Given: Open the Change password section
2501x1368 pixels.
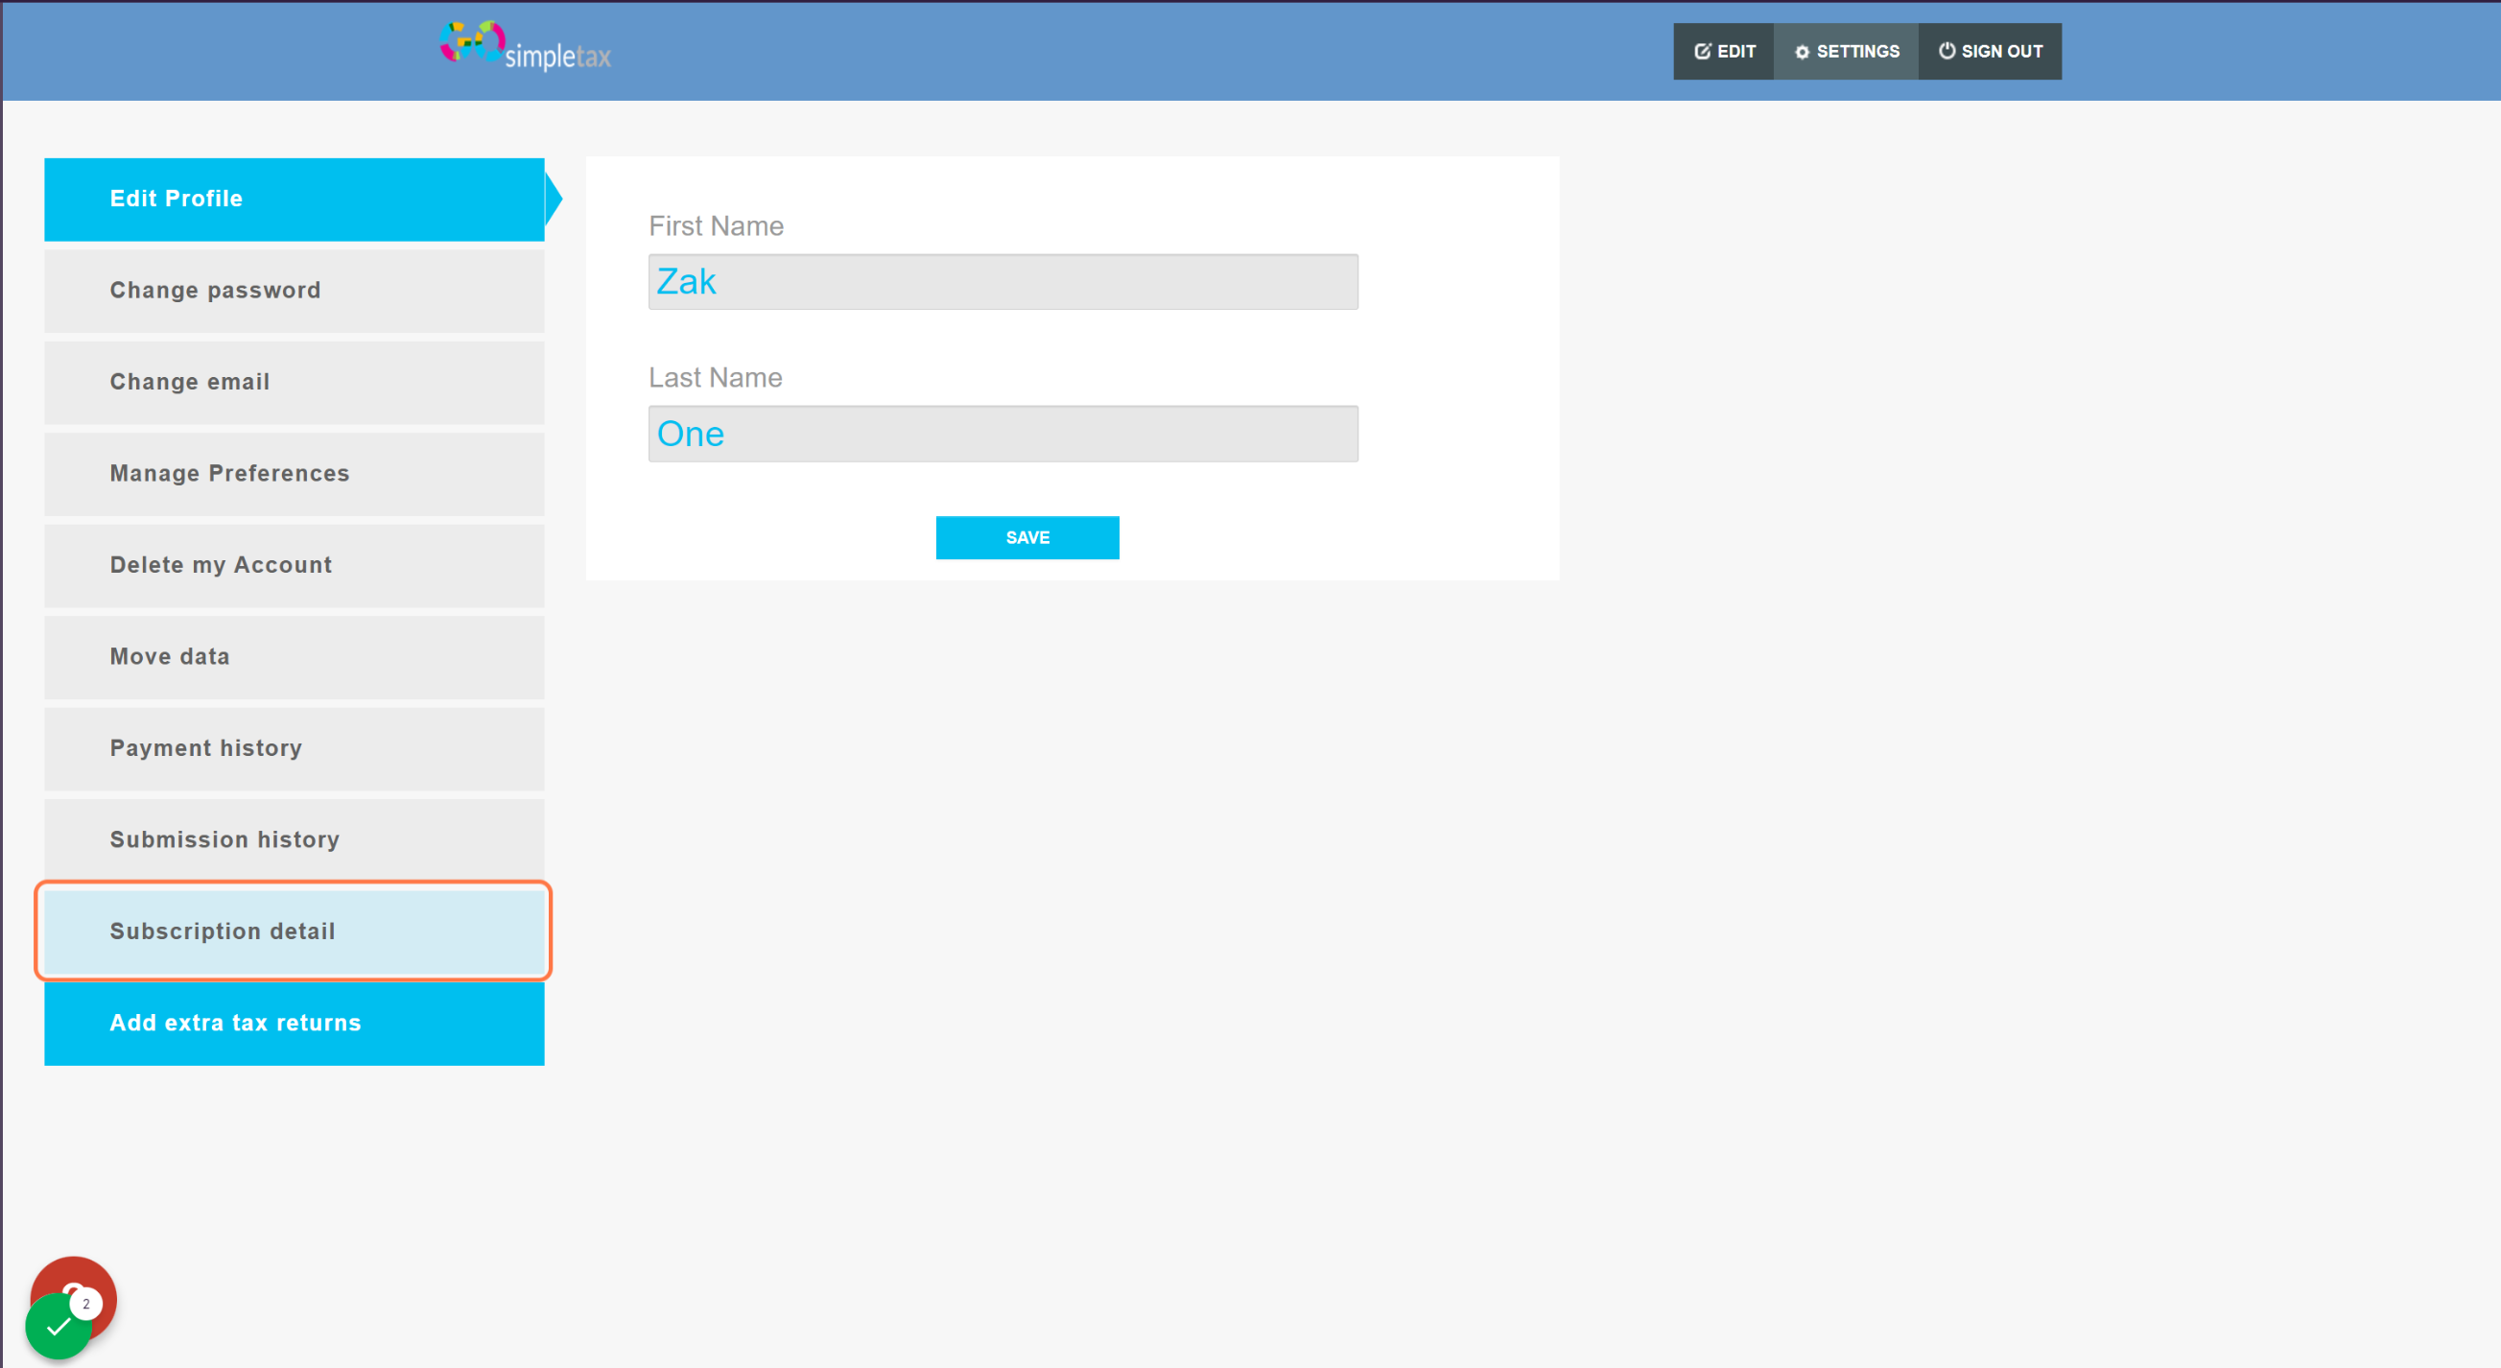Looking at the screenshot, I should [x=295, y=291].
